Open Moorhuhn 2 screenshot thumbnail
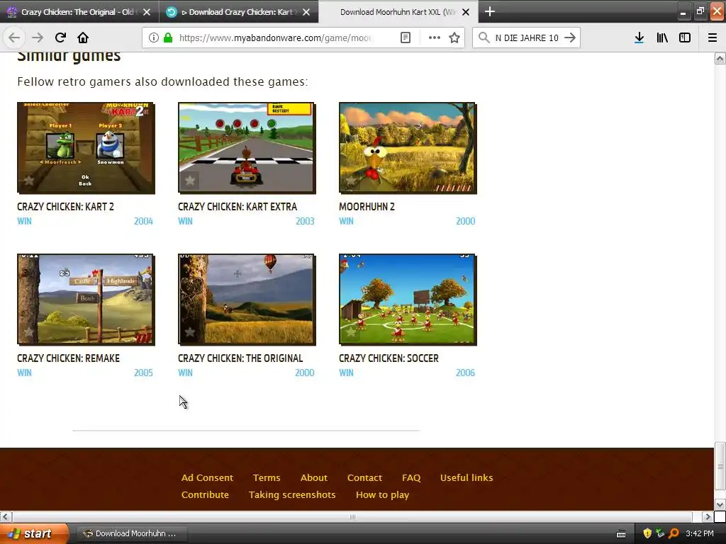The width and height of the screenshot is (726, 544). click(x=408, y=148)
